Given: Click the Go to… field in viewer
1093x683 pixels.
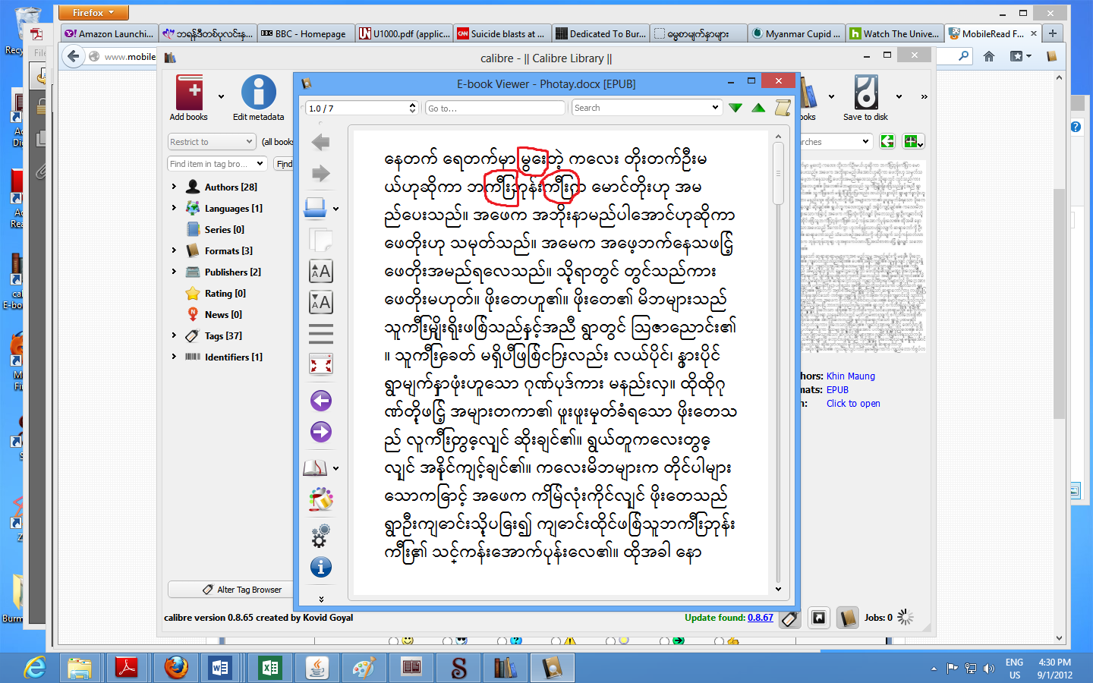Looking at the screenshot, I should pos(495,108).
